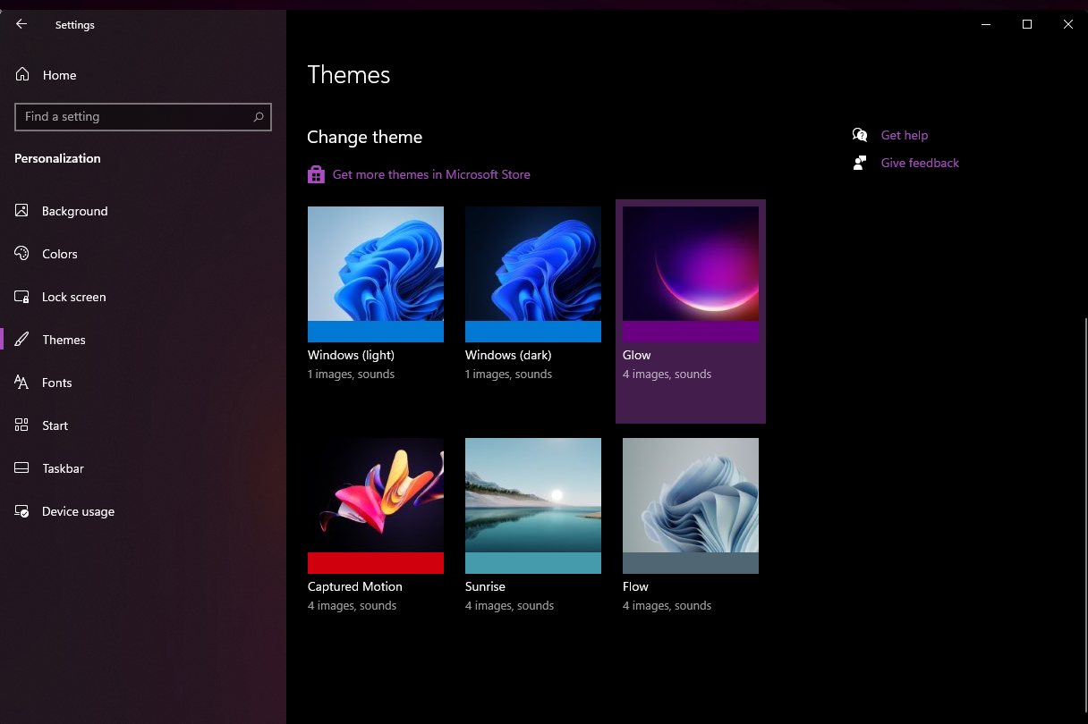
Task: Click the "Captured Motion" theme name
Action: coord(355,586)
